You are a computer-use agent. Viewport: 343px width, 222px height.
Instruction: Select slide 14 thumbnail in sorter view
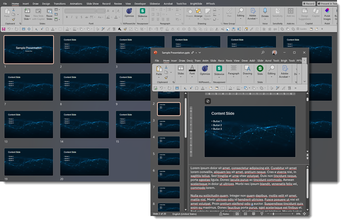(x=85, y=124)
